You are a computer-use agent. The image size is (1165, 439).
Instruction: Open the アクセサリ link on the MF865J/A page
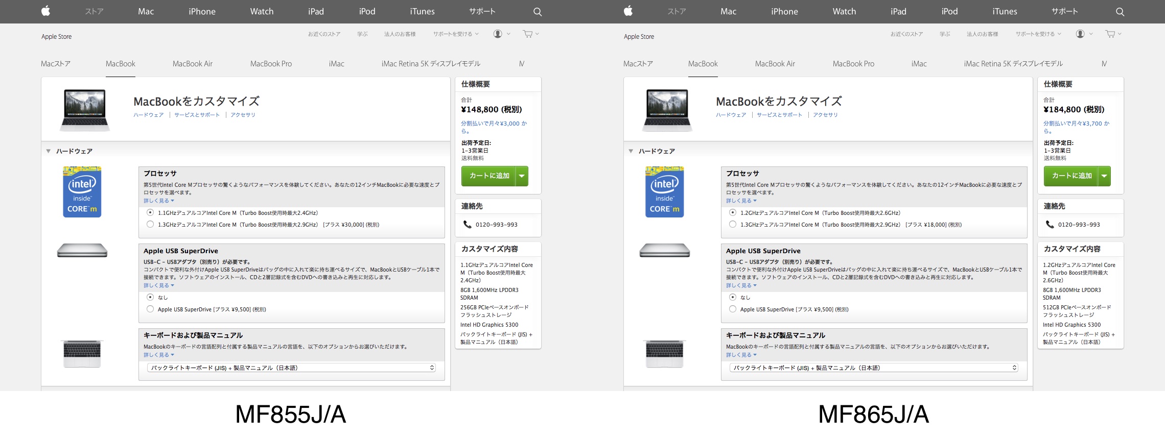click(825, 115)
